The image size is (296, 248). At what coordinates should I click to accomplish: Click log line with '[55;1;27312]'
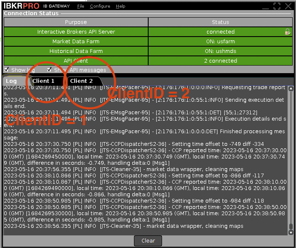click(131, 113)
